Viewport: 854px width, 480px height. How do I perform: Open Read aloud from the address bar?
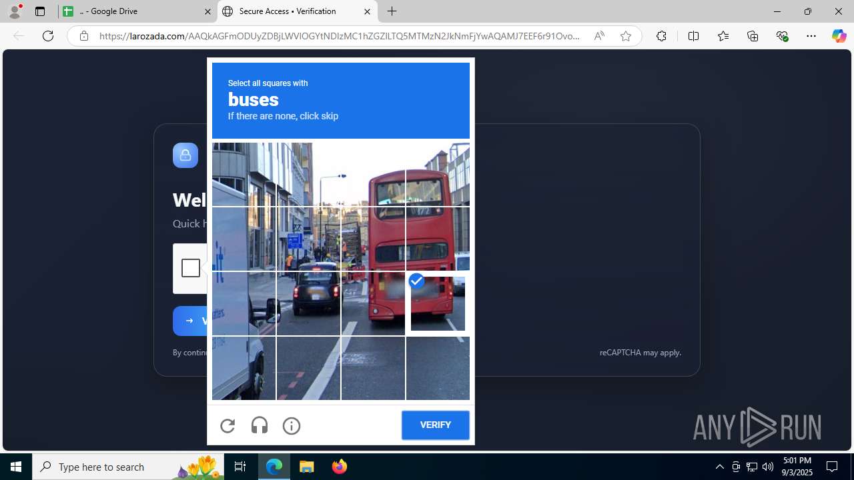click(599, 36)
